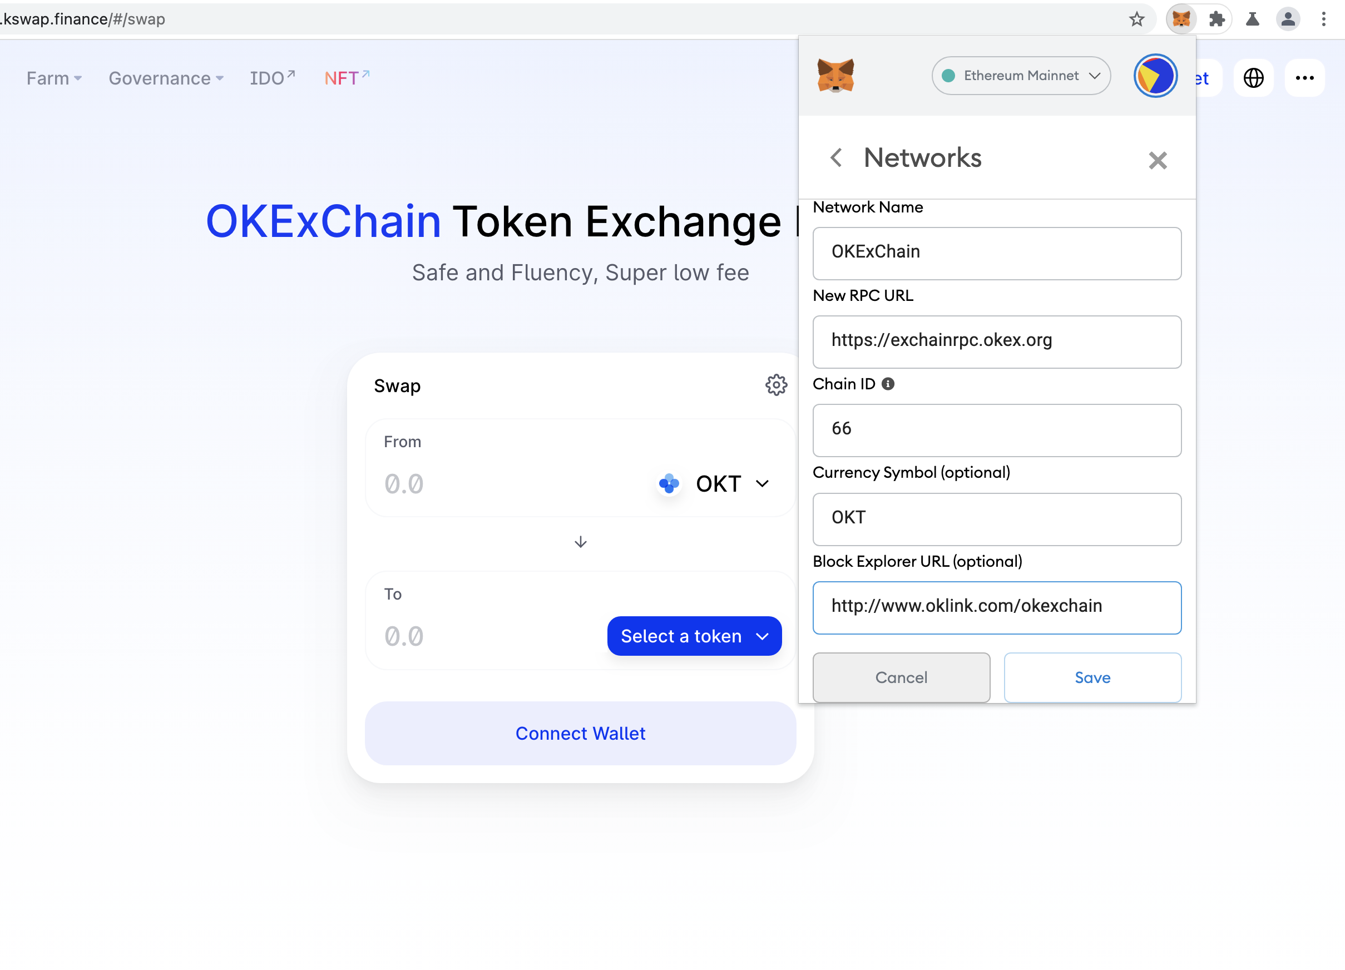Screen dimensions: 1345x970
Task: Open the Governance menu
Action: coord(166,78)
